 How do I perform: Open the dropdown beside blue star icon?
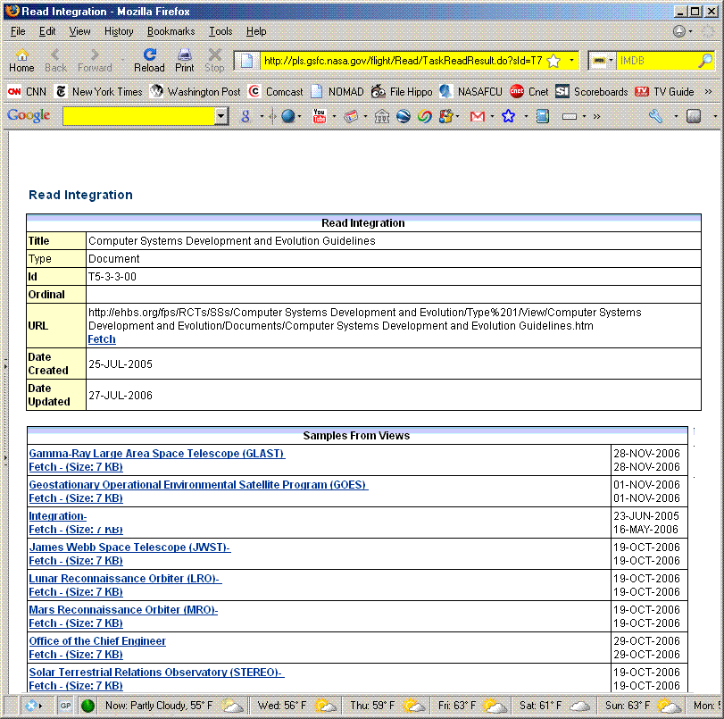pos(527,116)
